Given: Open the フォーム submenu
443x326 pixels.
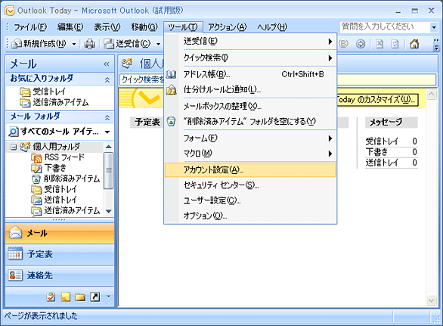Looking at the screenshot, I should [250, 138].
